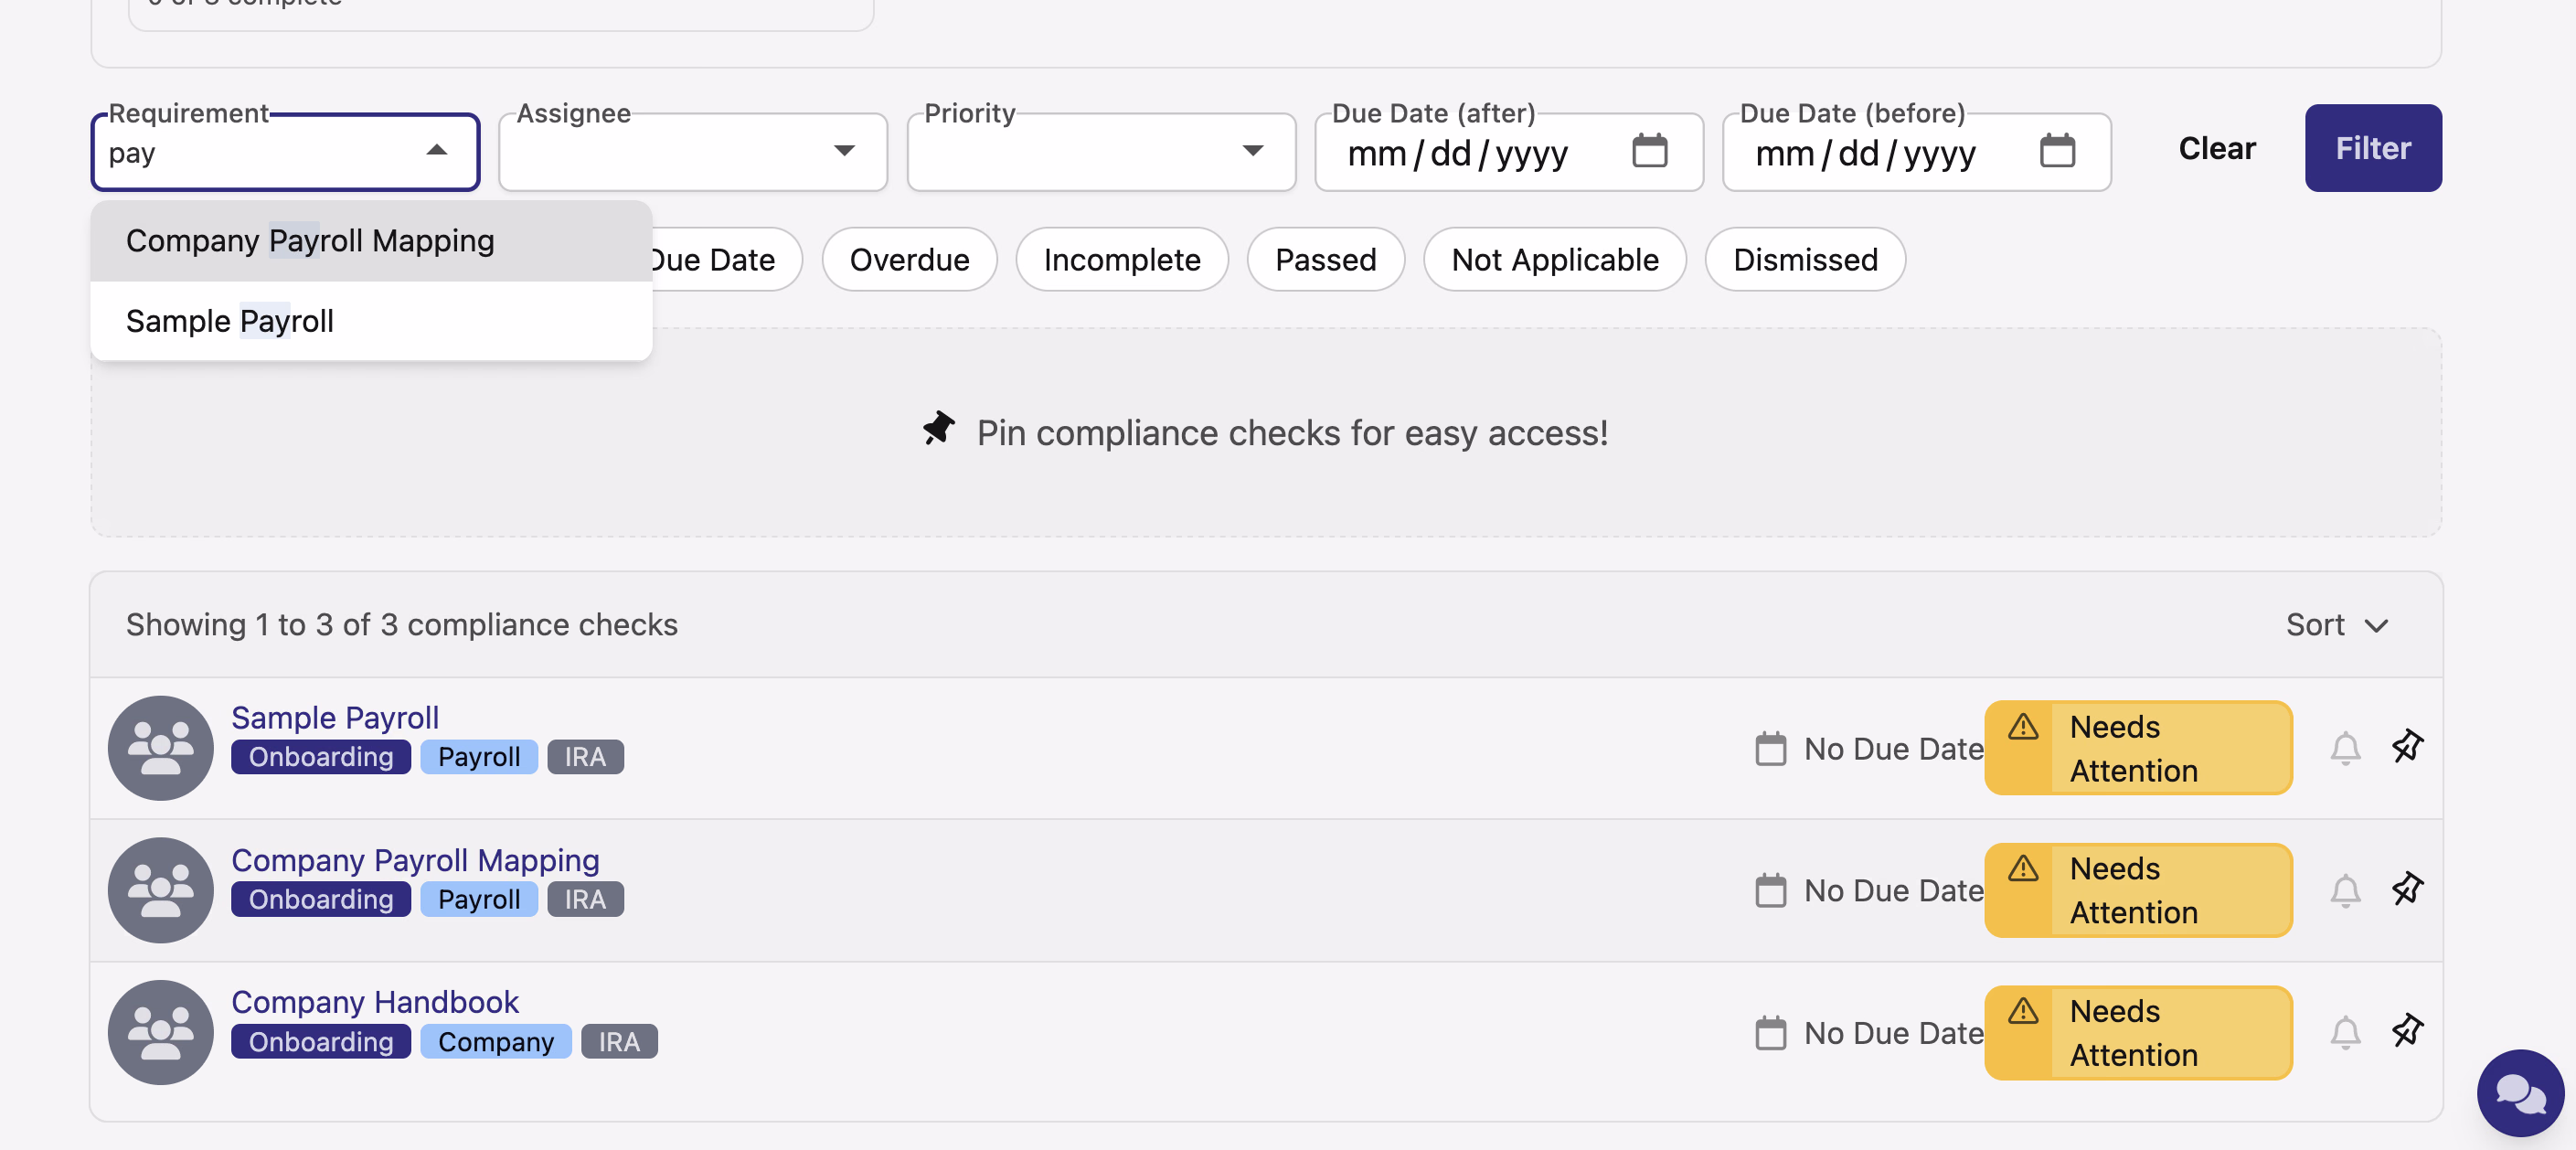
Task: Click Onboarding tag on Sample Payroll
Action: coord(321,757)
